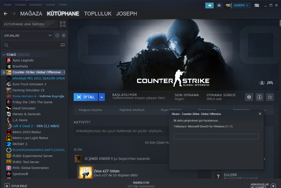Click OYUN EKLE label
The height and width of the screenshot is (188, 281).
(x=19, y=186)
